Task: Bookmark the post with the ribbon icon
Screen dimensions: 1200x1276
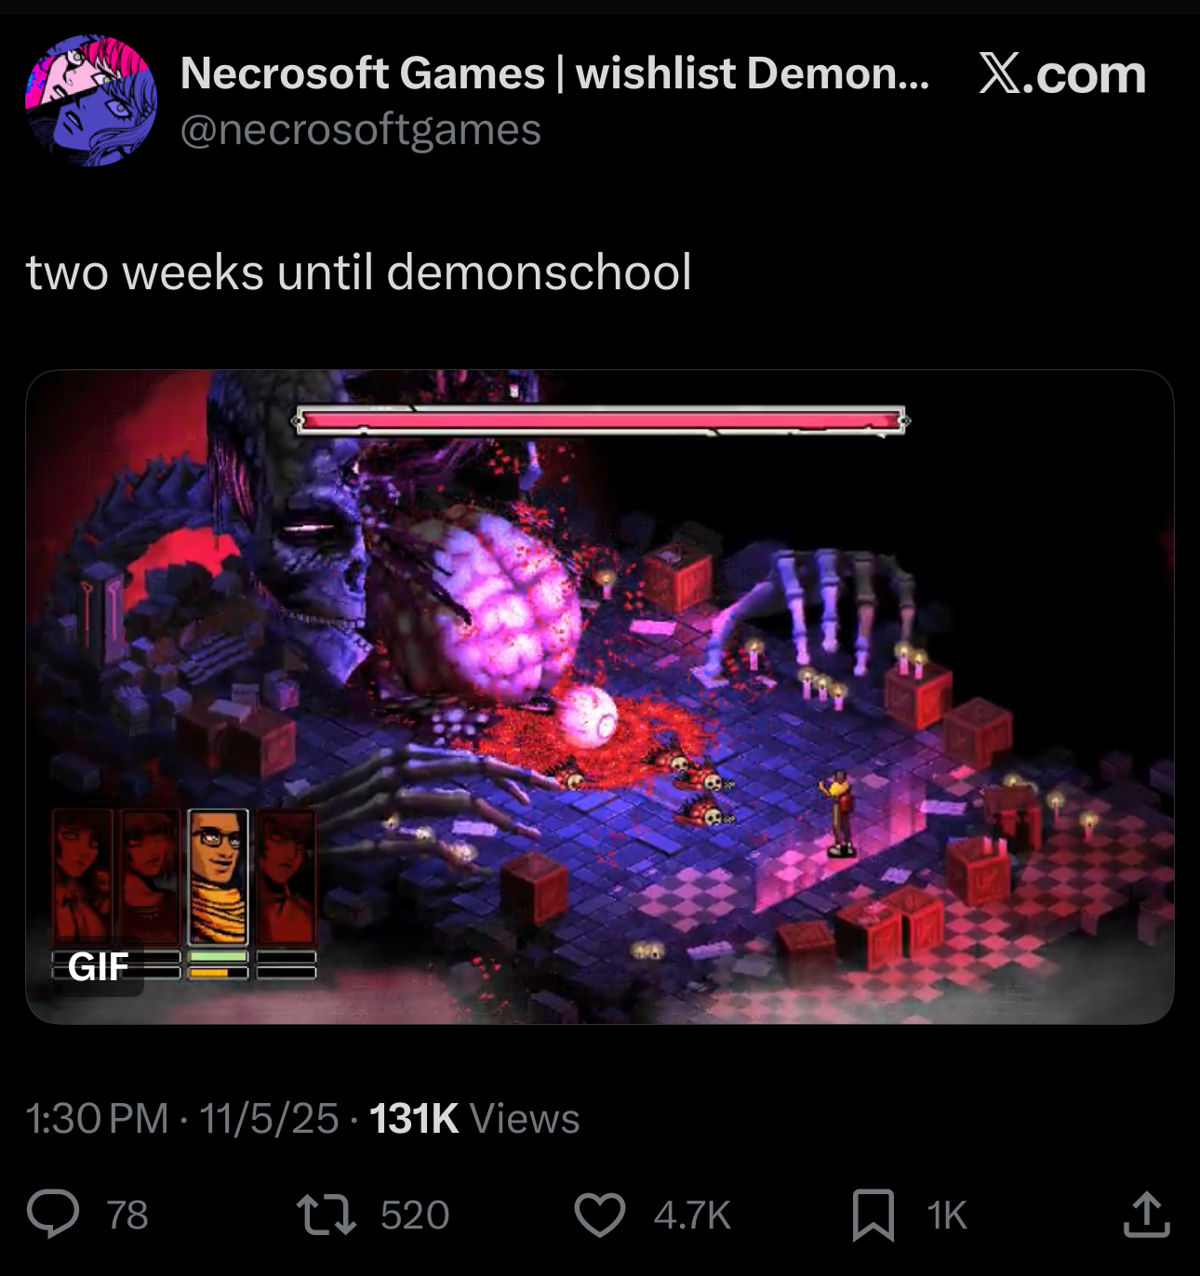Action: (x=873, y=1215)
